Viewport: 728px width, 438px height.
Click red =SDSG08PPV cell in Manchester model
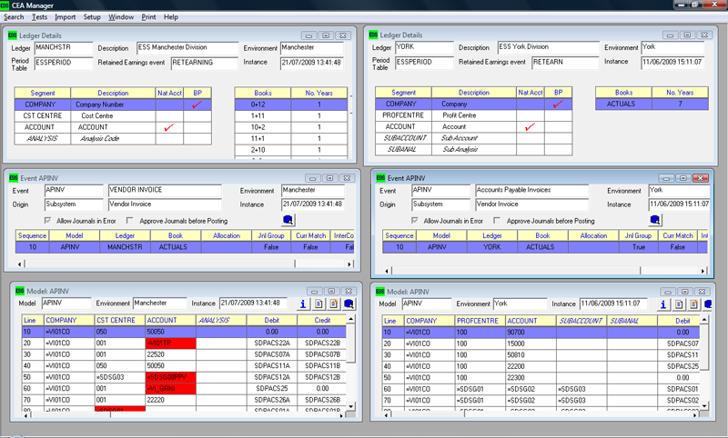170,377
